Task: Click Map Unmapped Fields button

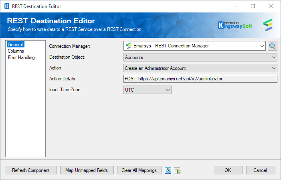Action: pyautogui.click(x=87, y=170)
